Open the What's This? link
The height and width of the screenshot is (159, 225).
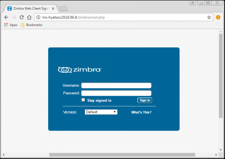click(141, 112)
